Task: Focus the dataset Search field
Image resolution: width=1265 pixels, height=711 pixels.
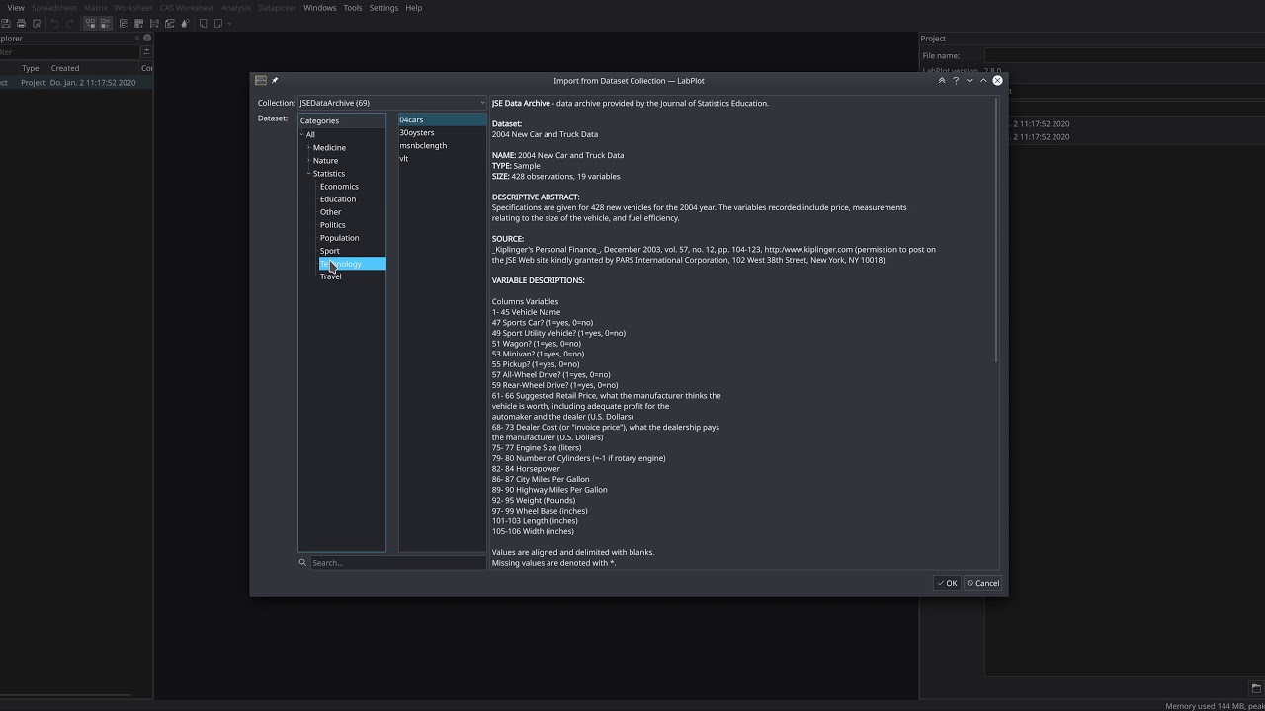Action: (398, 562)
